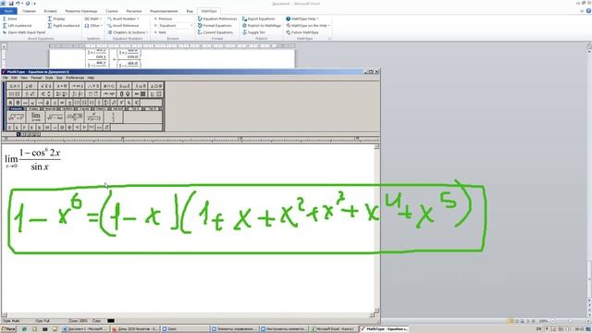Click Toggle TeX
Screen dimensions: 592x333
[253, 32]
